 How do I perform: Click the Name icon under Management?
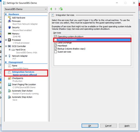tap(9, 66)
